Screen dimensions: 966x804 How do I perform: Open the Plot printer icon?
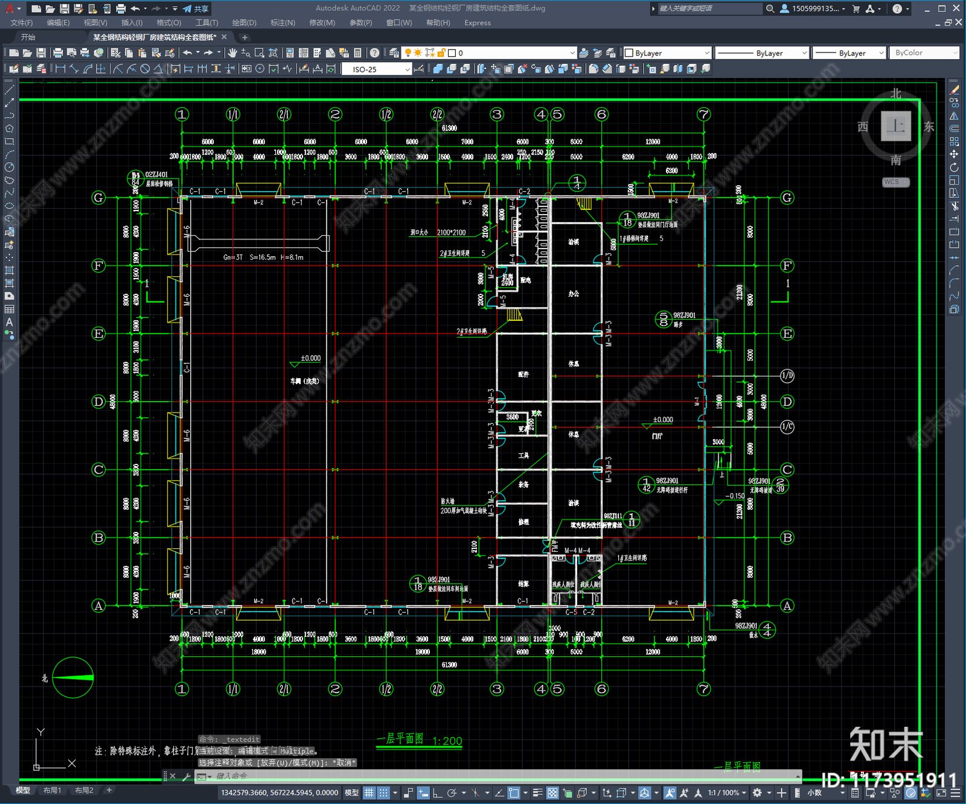58,53
